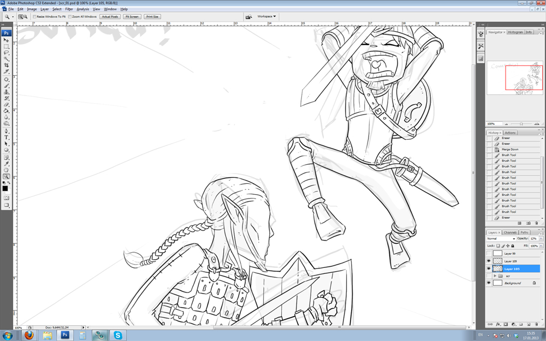Open Firefox from the Windows taskbar
Viewport: 546px width, 341px height.
click(29, 335)
